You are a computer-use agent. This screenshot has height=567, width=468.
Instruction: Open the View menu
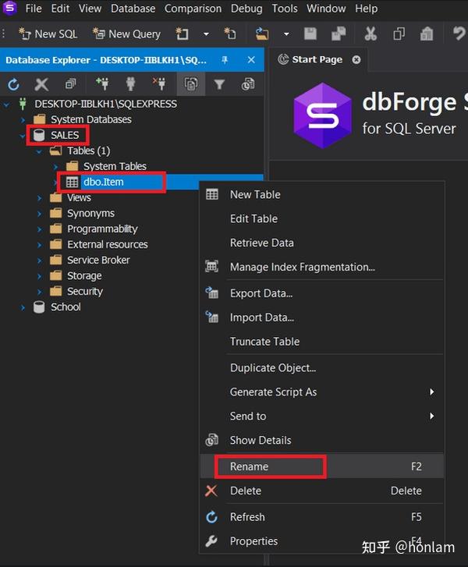90,9
